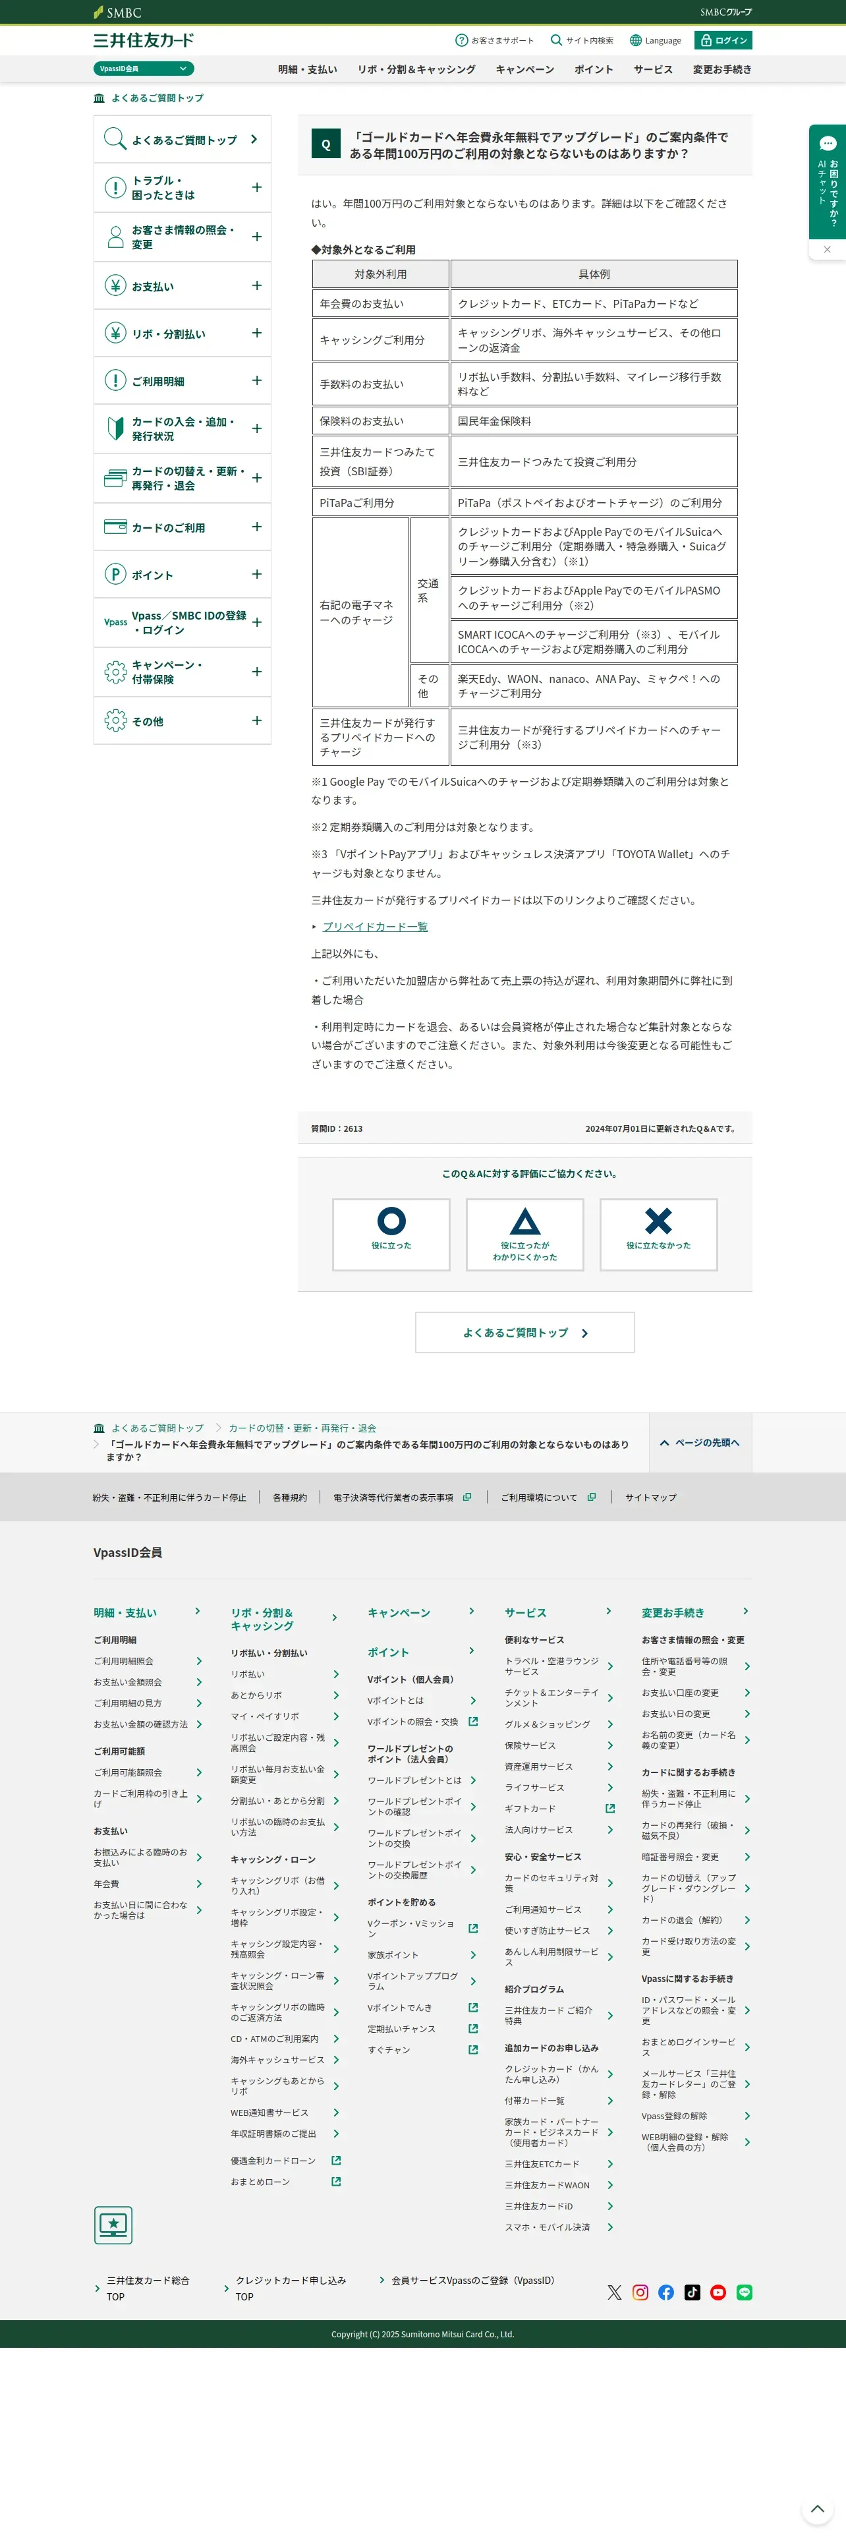Click キャンペーン・付帯保険 gear icon
846x2539 pixels.
pos(115,672)
